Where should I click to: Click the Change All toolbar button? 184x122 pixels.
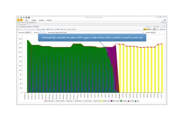(31, 29)
